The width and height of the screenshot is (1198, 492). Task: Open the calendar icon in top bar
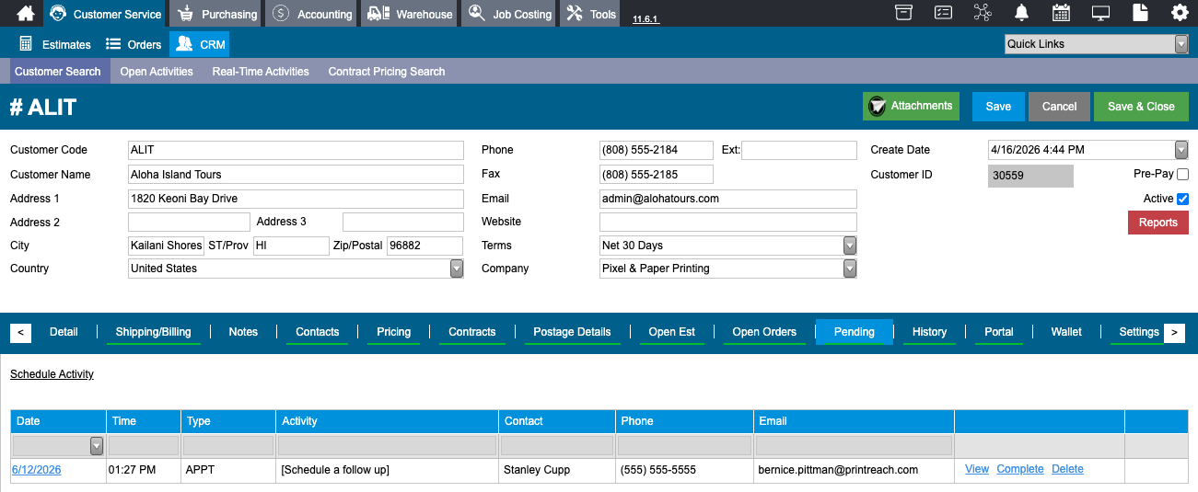point(1061,13)
